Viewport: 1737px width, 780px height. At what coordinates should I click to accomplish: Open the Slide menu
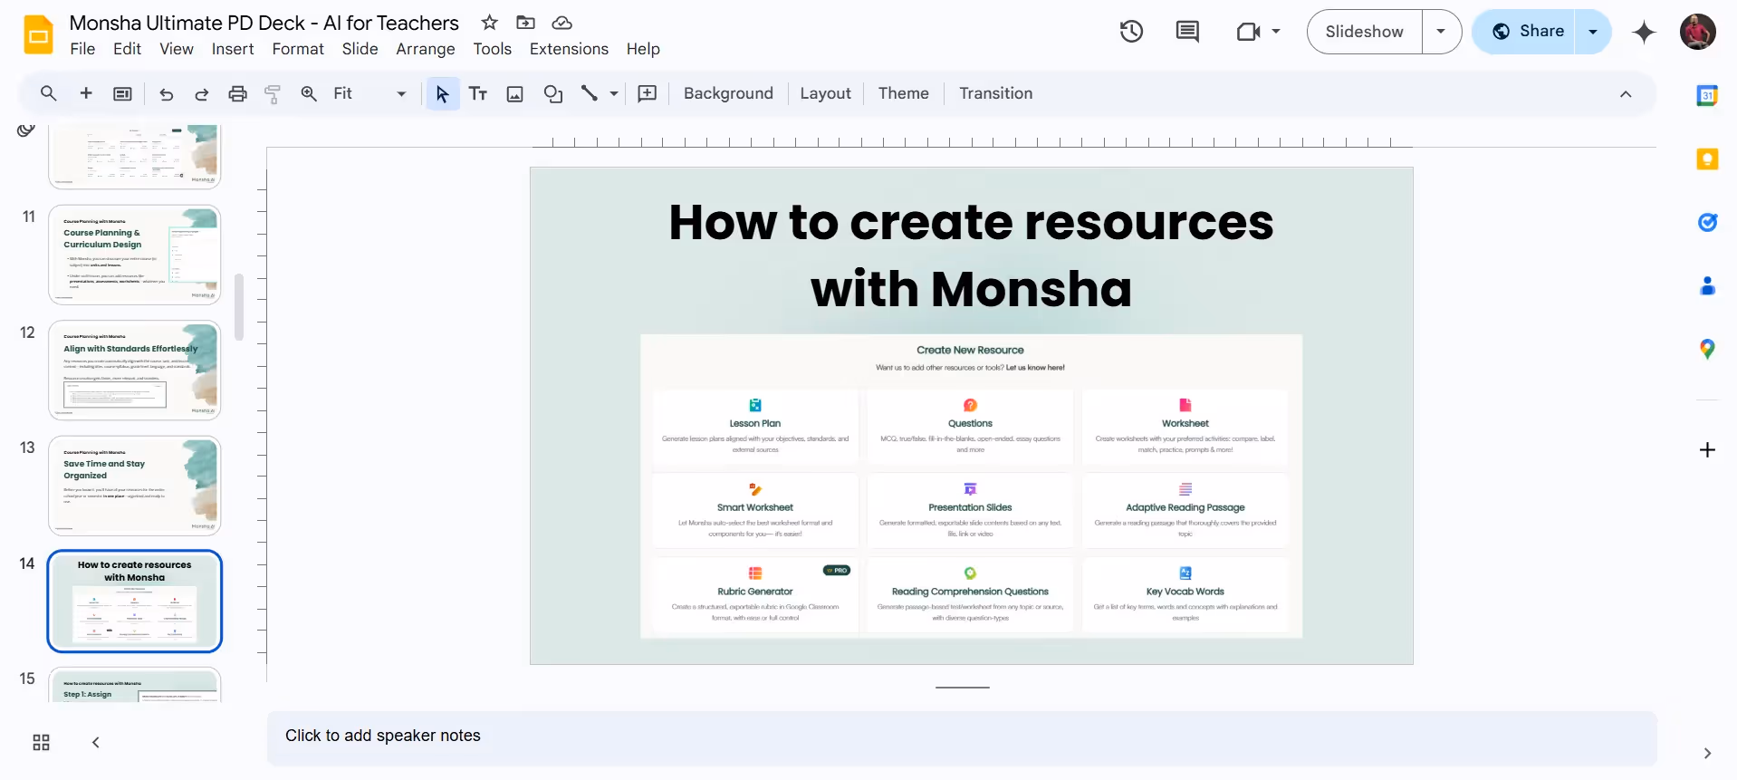pyautogui.click(x=360, y=49)
